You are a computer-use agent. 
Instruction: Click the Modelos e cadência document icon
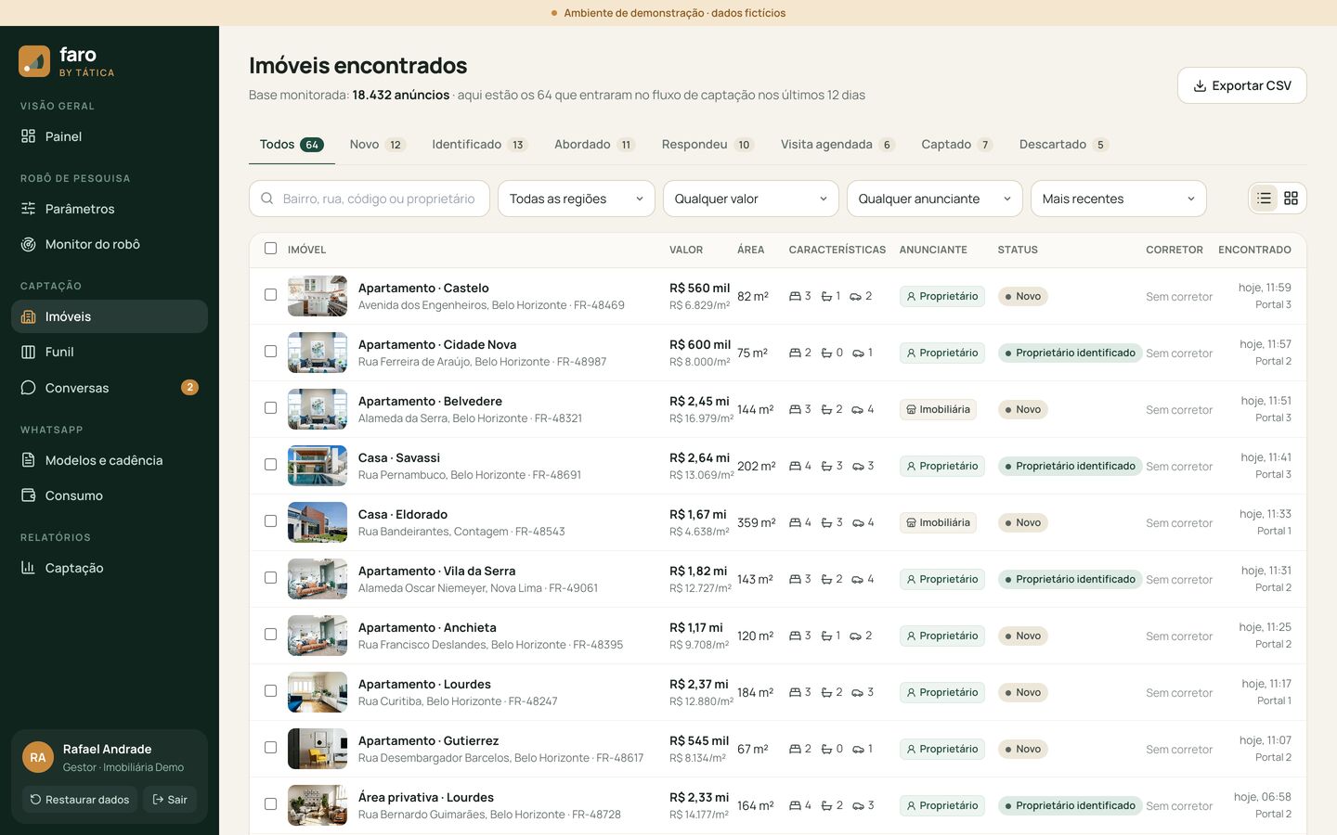tap(29, 460)
